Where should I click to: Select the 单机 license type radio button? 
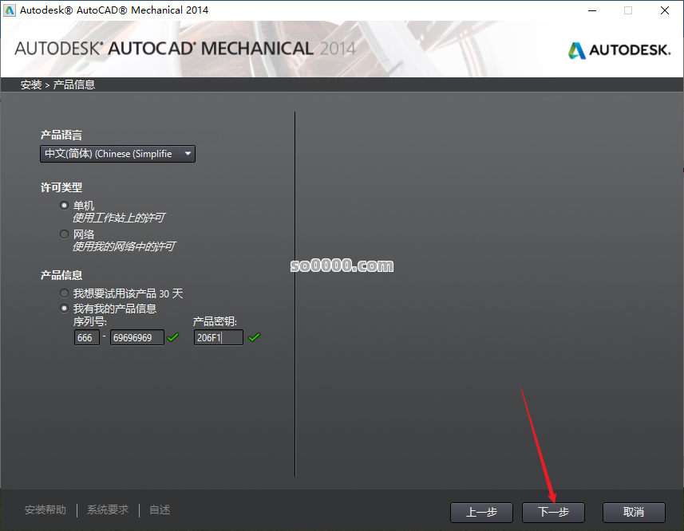(x=64, y=205)
